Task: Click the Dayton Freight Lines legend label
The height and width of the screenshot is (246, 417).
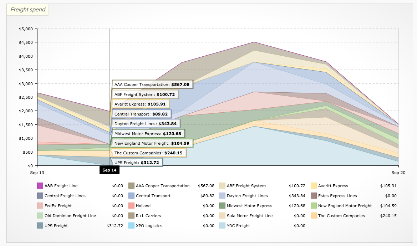Action: click(247, 196)
